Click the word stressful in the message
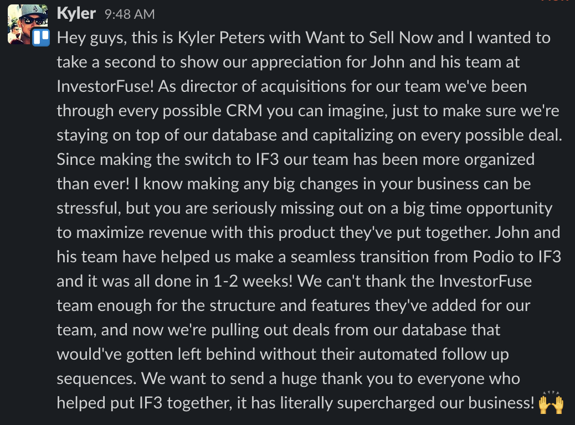This screenshot has height=425, width=575. (x=89, y=208)
